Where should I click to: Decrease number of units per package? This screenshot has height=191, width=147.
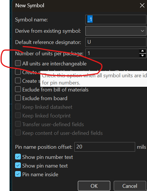(x=143, y=56)
